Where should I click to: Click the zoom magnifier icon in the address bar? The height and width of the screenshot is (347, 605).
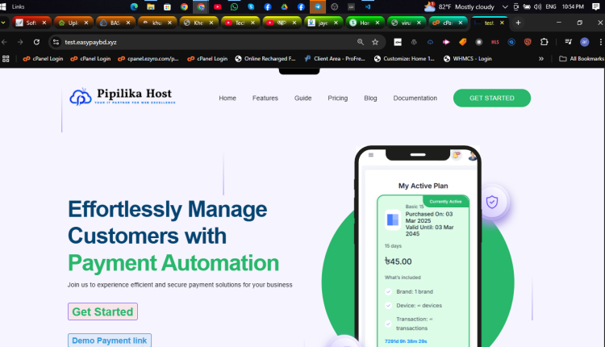coord(361,42)
